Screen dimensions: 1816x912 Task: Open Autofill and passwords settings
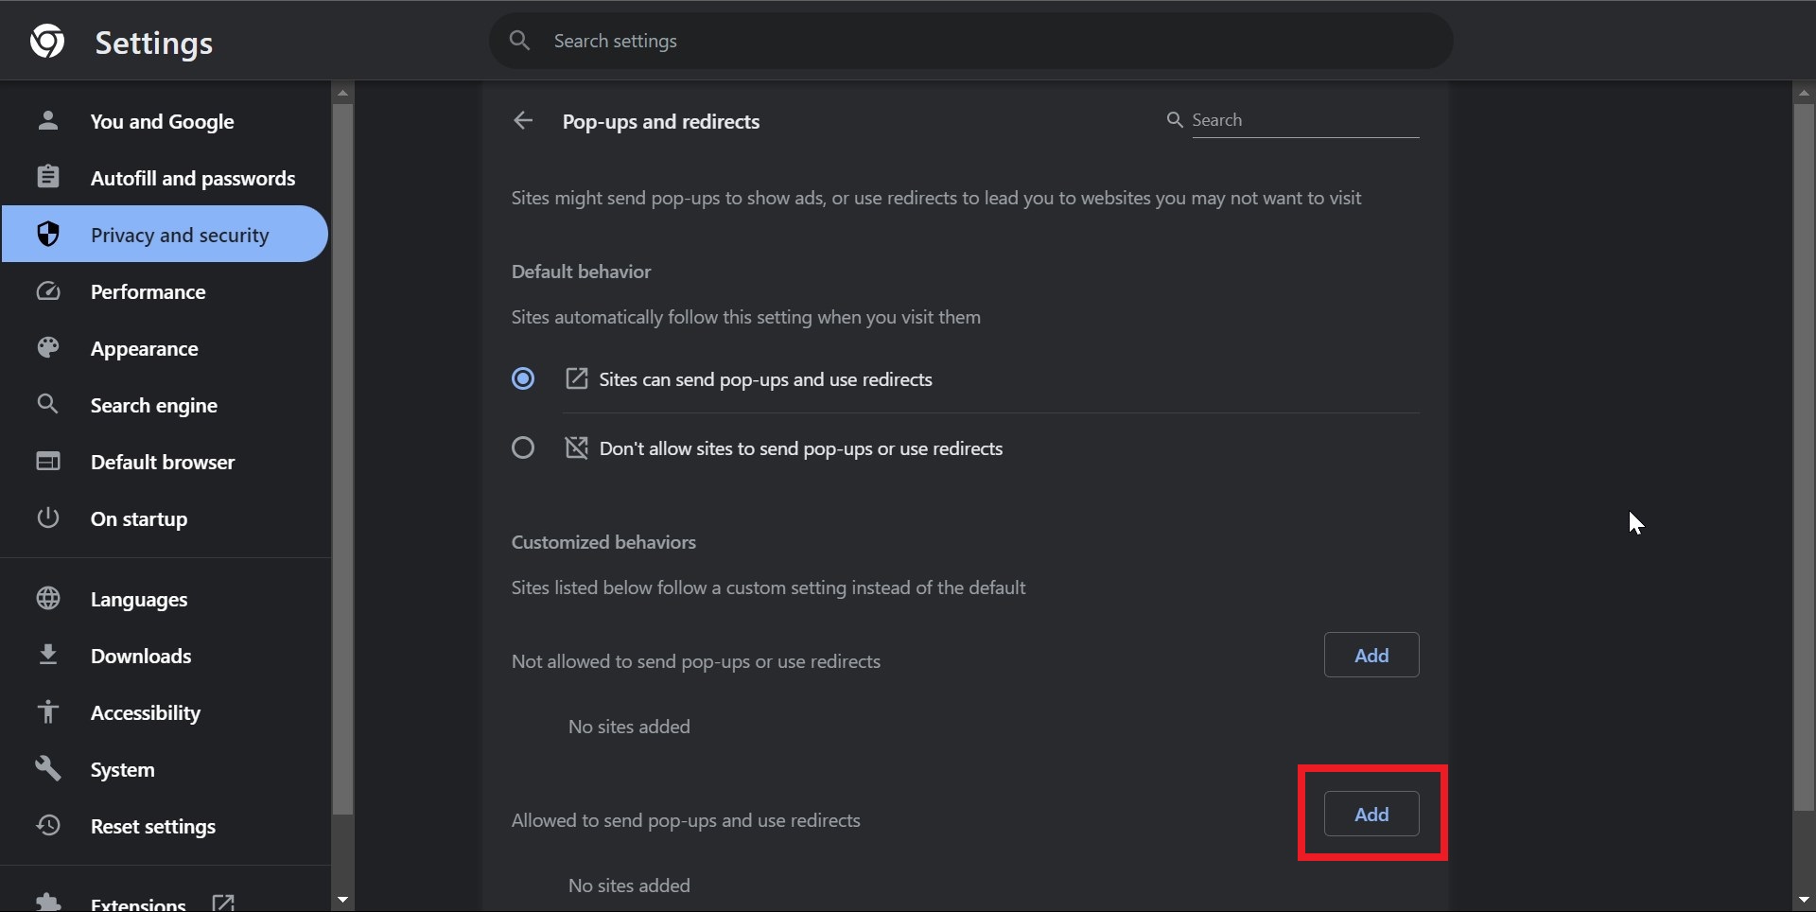[192, 178]
